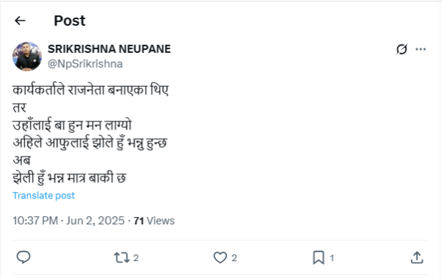Open SRIKRISHNA NEUPANE's profile picture
Viewport: 442px width, 278px height.
[27, 57]
